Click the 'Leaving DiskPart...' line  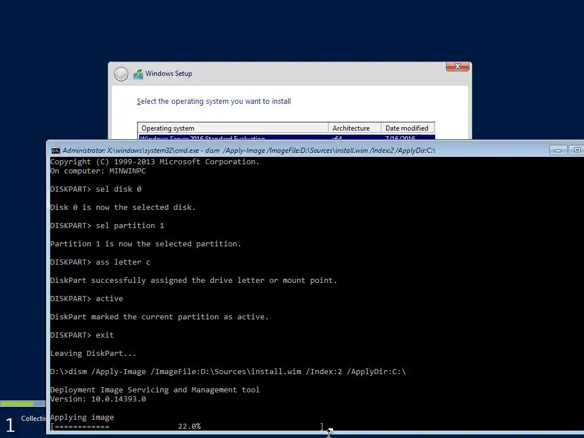[x=93, y=354]
